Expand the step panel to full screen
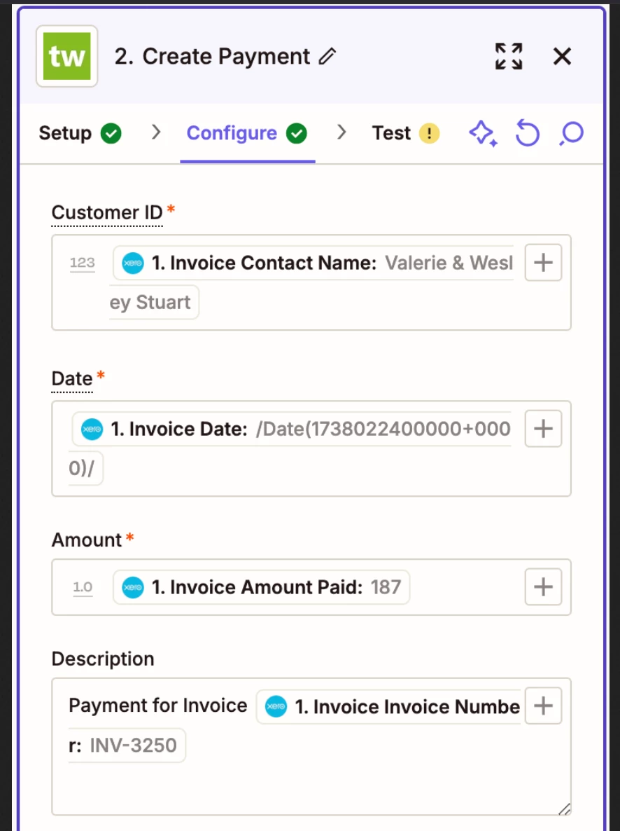The width and height of the screenshot is (620, 831). pos(509,56)
